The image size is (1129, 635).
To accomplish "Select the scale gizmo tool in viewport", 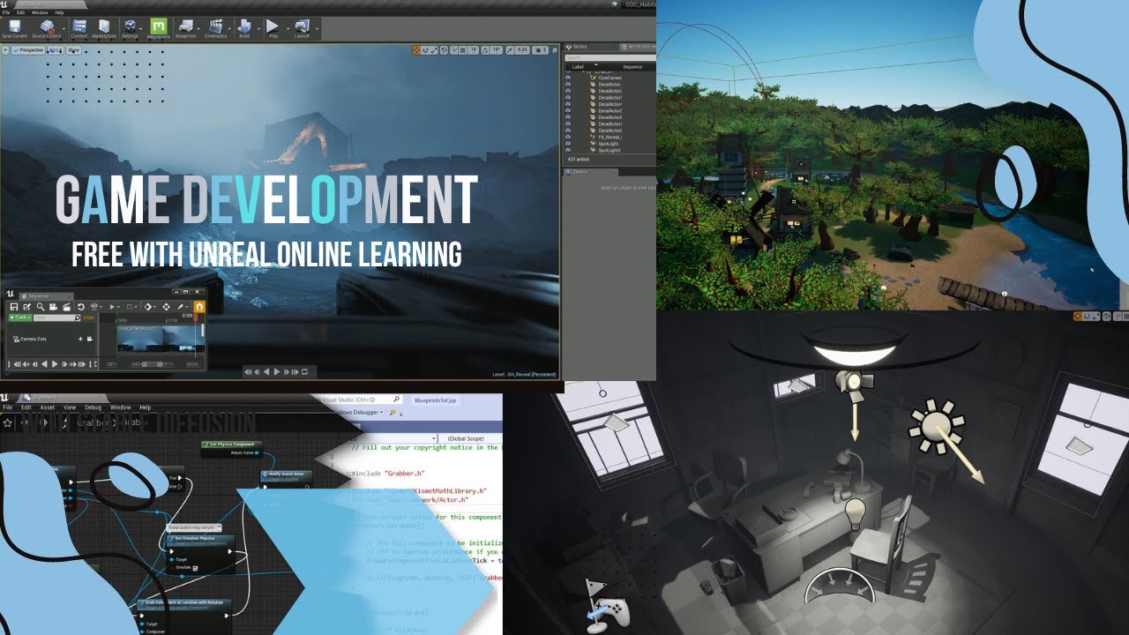I will coord(434,50).
